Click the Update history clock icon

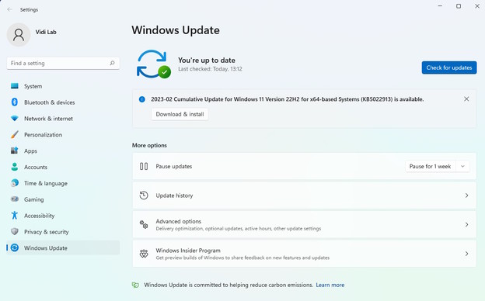click(x=144, y=195)
